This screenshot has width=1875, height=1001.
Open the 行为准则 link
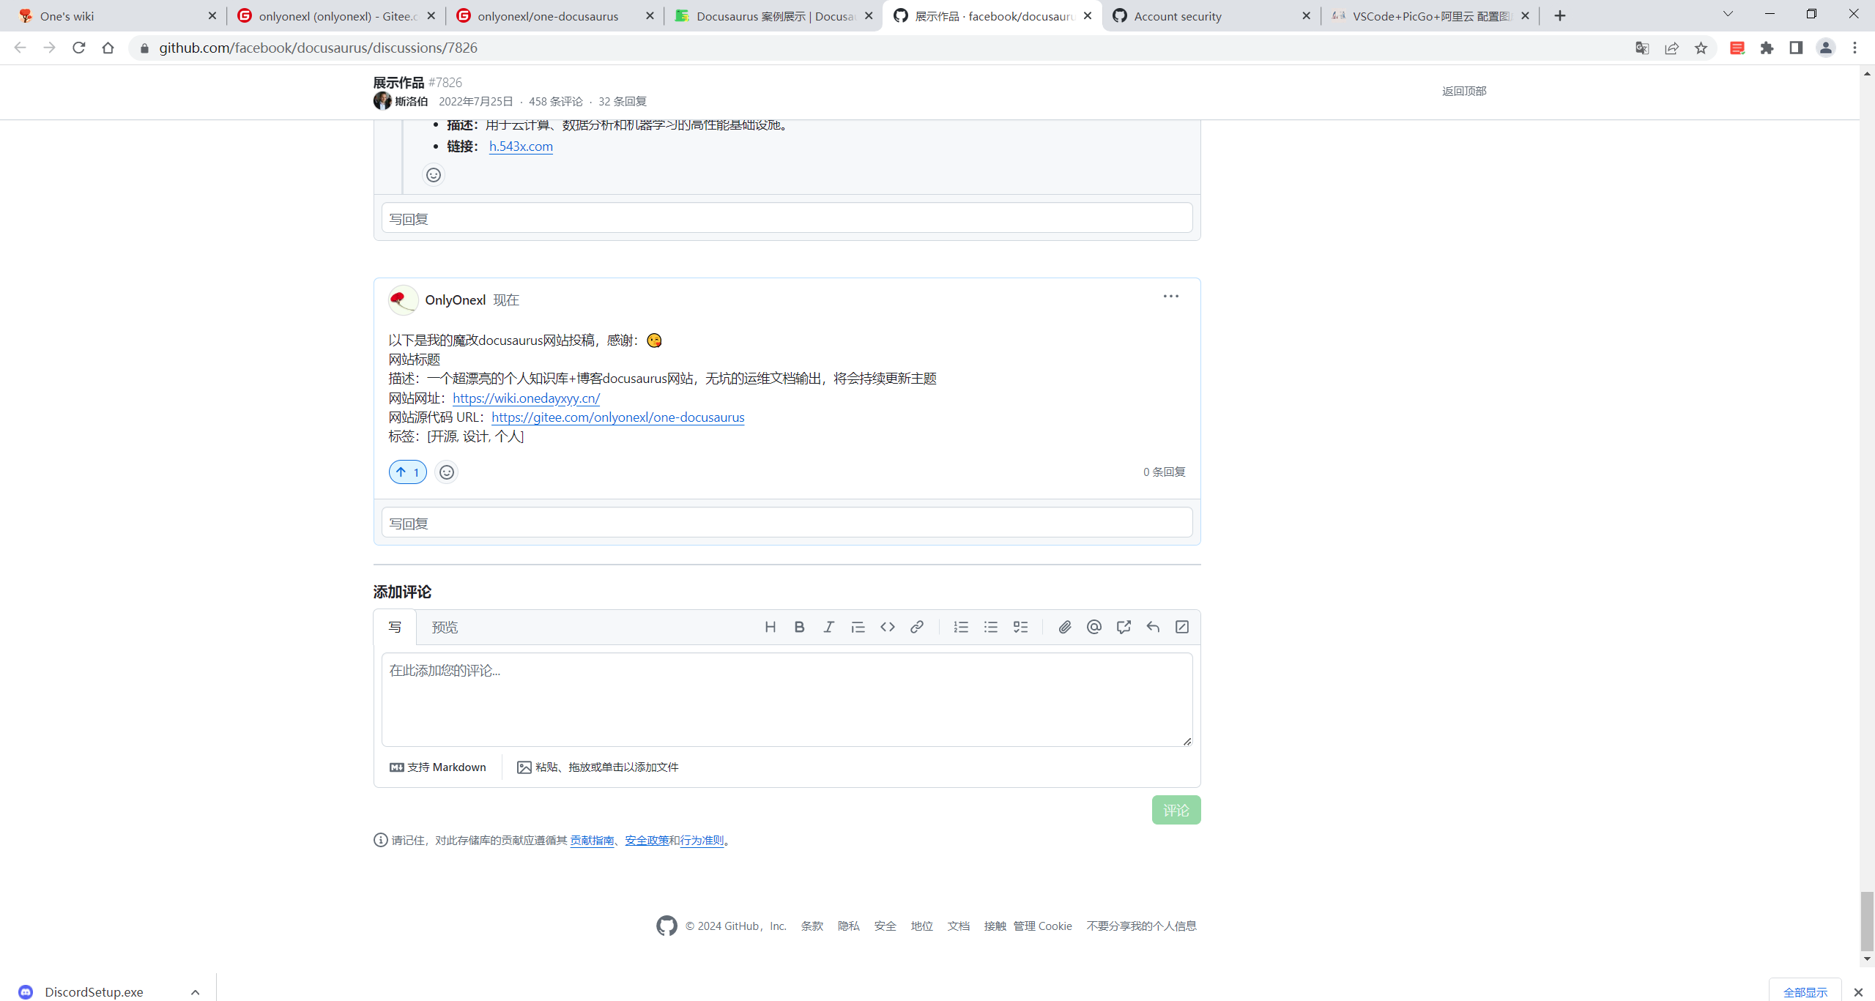pyautogui.click(x=702, y=841)
